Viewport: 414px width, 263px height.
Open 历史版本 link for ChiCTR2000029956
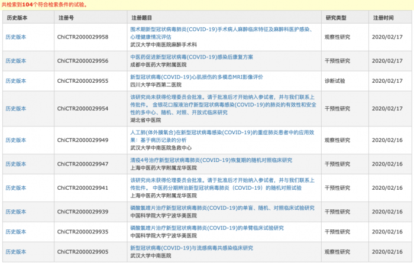pyautogui.click(x=15, y=61)
